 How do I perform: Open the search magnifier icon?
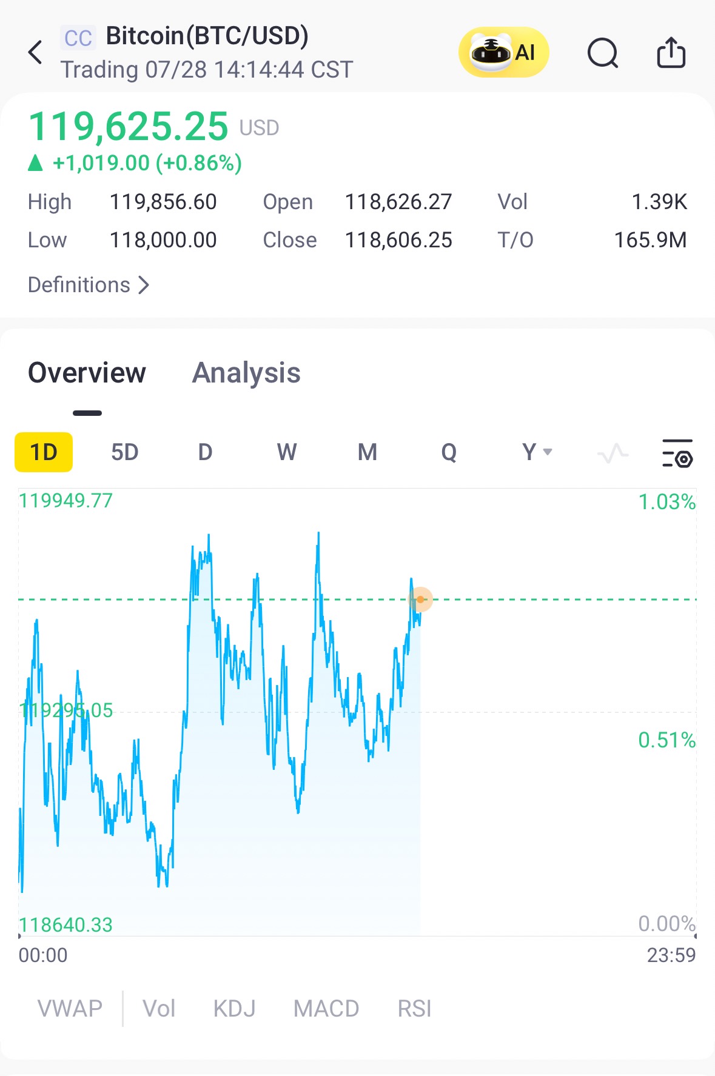tap(603, 53)
